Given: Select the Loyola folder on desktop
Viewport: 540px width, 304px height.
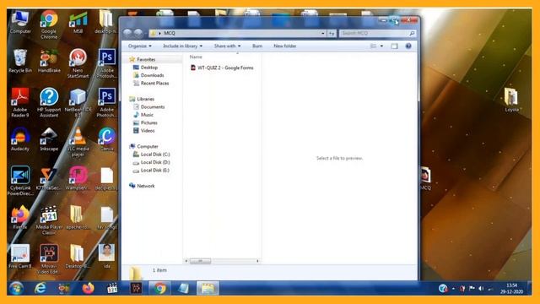Looking at the screenshot, I should coord(511,100).
